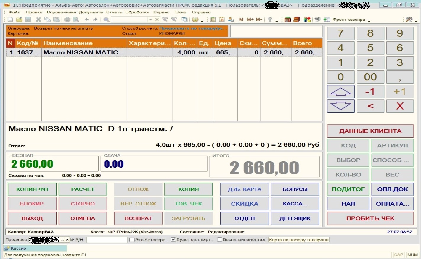The width and height of the screenshot is (421, 259).
Task: Click the ДАННЫЕ КЛИЕНТА button
Action: tap(370, 131)
